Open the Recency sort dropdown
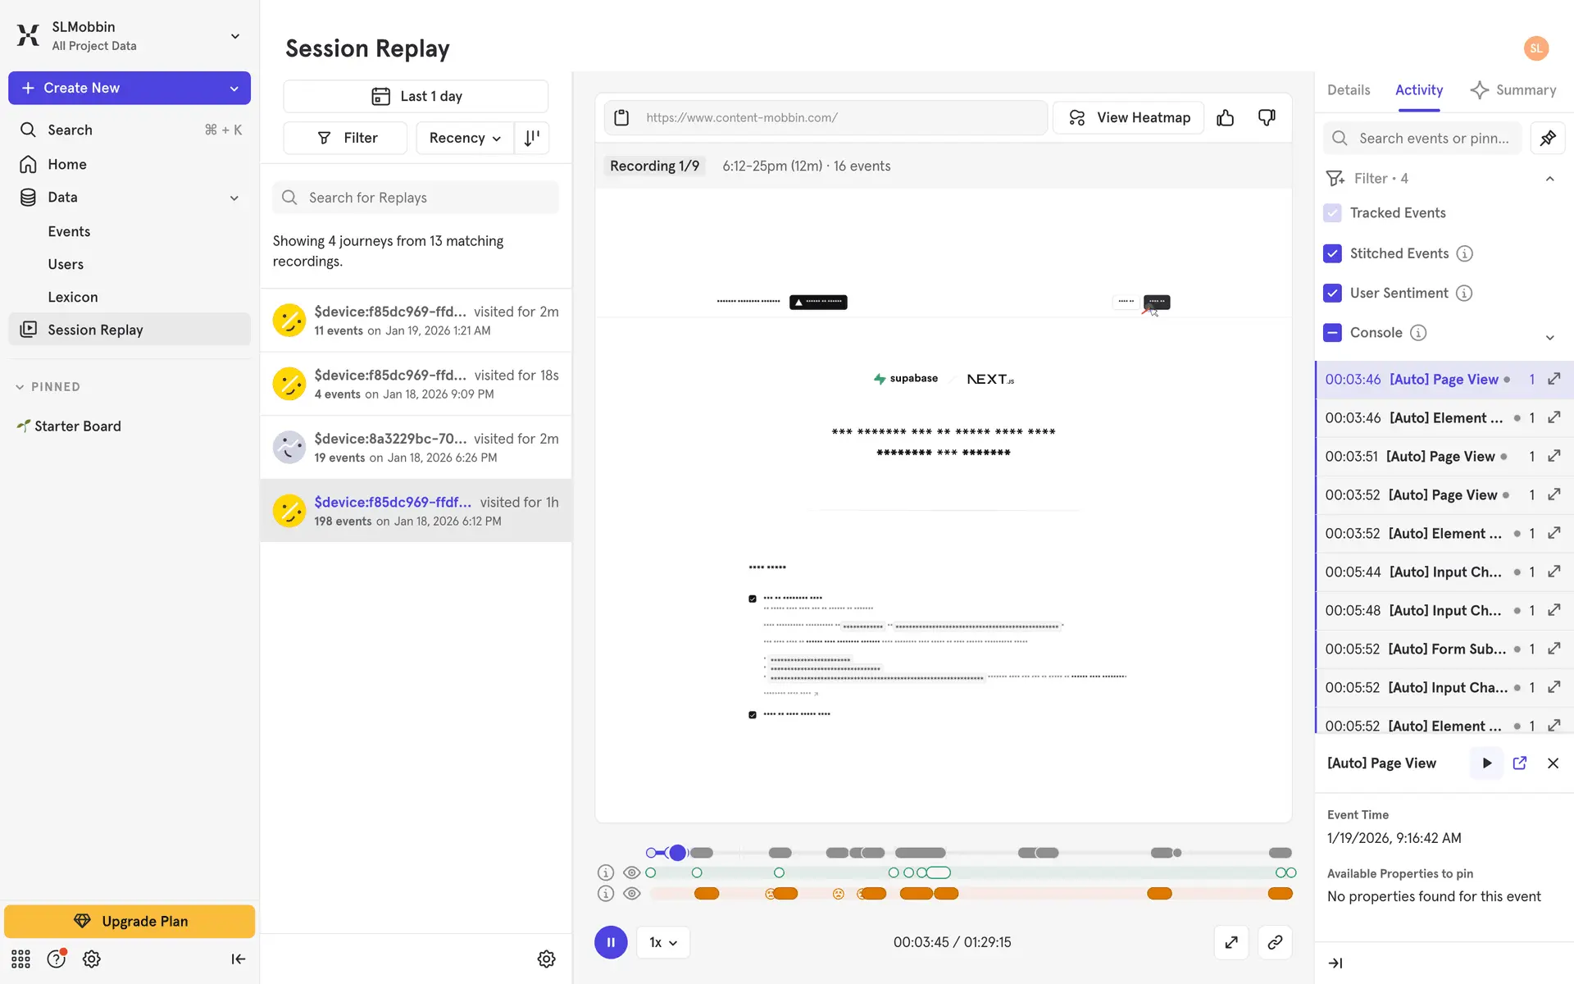 [465, 138]
